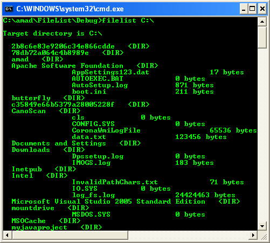The height and width of the screenshot is (243, 270).
Task: Click the 'IO.SYS' file name
Action: pyautogui.click(x=85, y=189)
